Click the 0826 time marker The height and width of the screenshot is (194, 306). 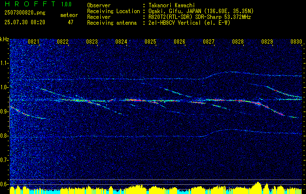pos(180,42)
